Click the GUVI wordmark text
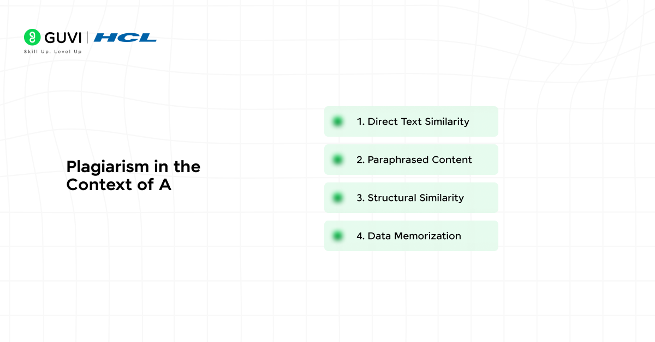The image size is (655, 342). point(63,38)
